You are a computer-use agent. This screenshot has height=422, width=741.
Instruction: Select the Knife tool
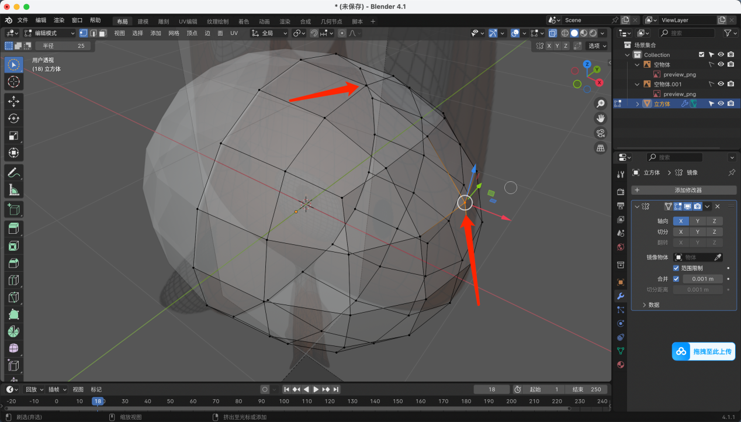13,298
